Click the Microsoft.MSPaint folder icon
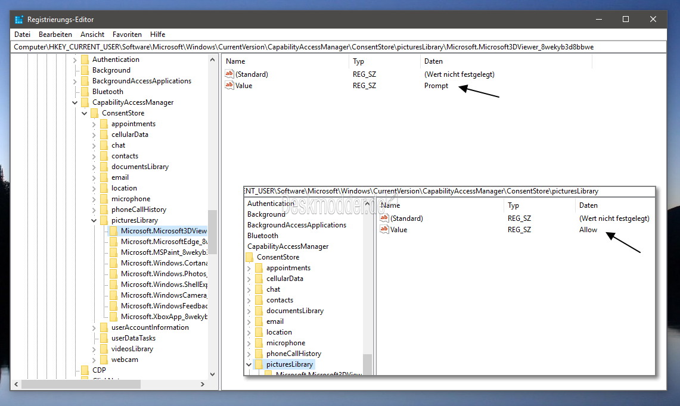 pos(114,252)
